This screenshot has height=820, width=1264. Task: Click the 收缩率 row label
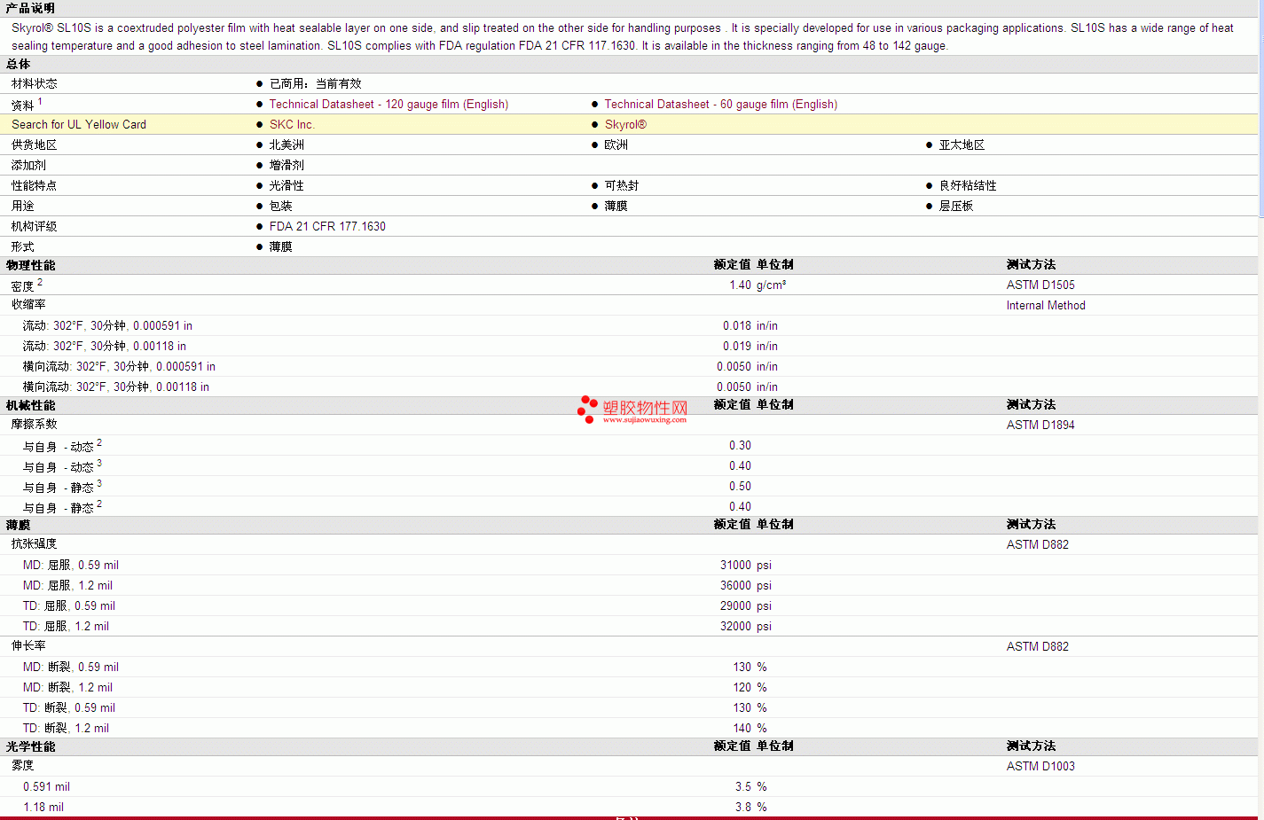[x=28, y=305]
